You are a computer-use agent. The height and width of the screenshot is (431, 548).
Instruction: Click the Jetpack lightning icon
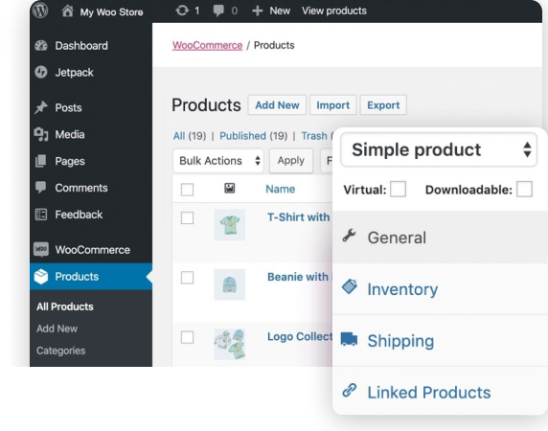pos(41,72)
